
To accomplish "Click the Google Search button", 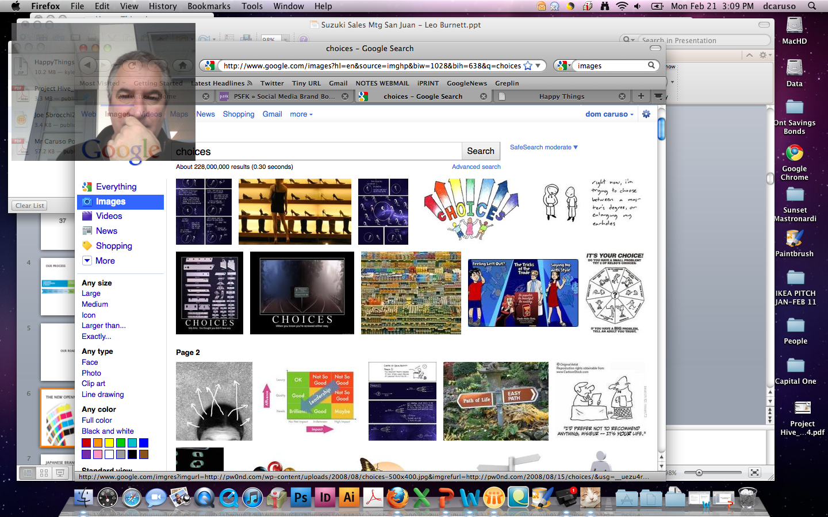I will pyautogui.click(x=480, y=151).
